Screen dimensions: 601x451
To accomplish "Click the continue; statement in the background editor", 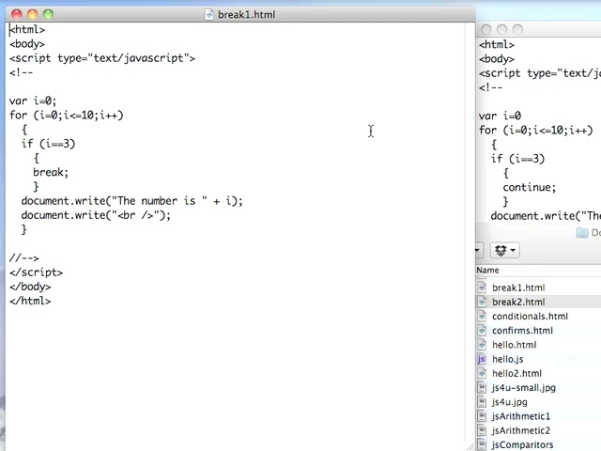I will tap(530, 187).
